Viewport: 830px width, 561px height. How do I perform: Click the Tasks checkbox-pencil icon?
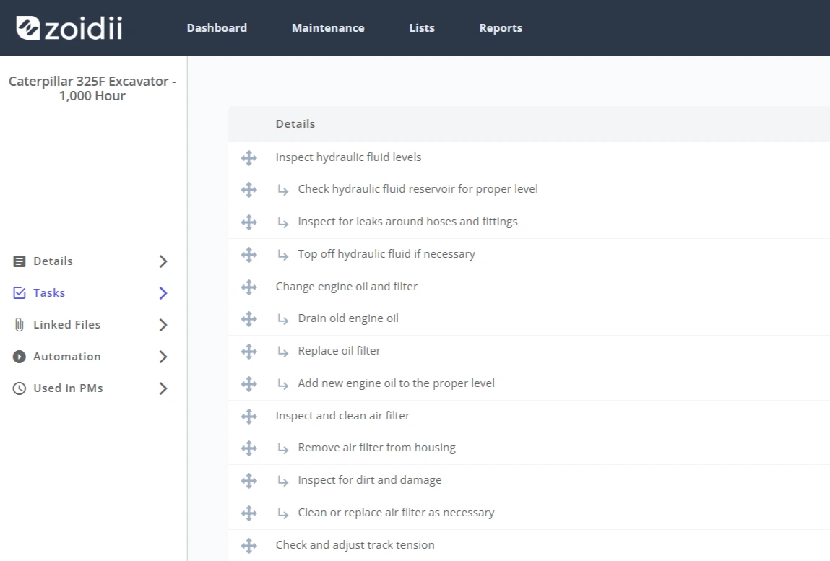point(19,292)
